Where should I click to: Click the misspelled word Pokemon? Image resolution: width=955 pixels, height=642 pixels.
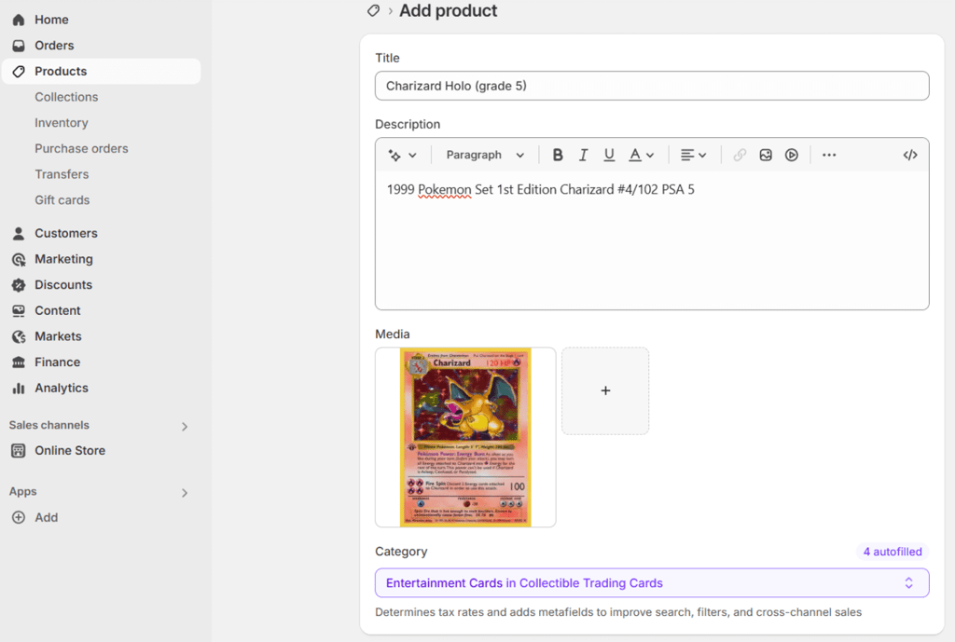coord(445,190)
